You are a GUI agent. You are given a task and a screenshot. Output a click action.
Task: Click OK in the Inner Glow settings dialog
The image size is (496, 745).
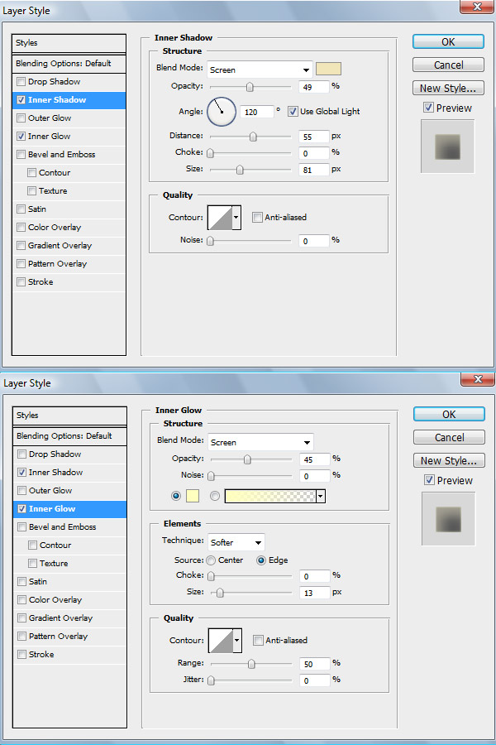click(x=449, y=415)
